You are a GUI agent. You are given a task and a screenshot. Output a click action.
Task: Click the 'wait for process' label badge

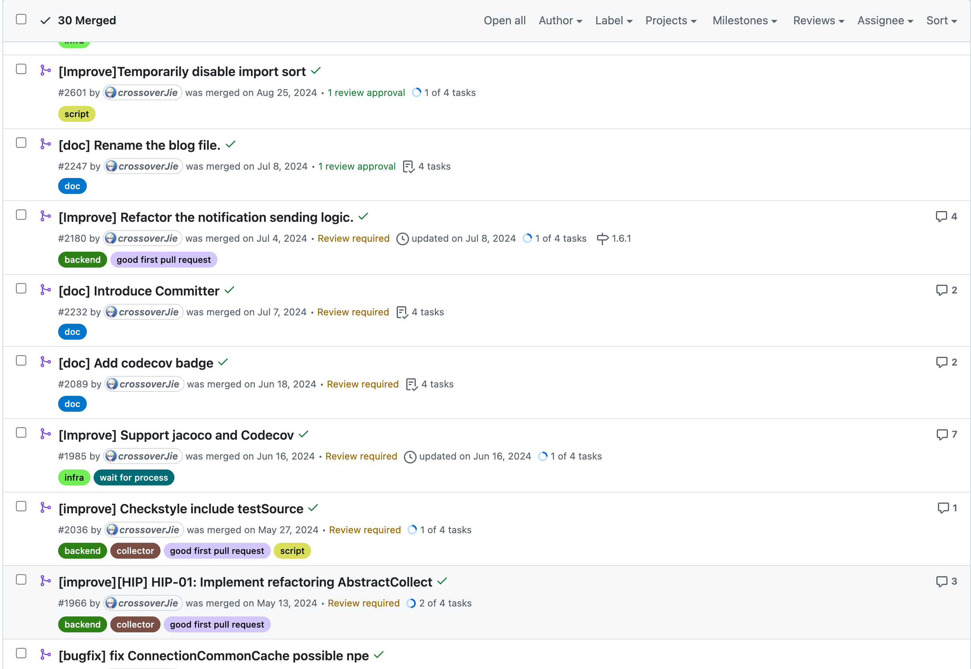[x=134, y=477]
